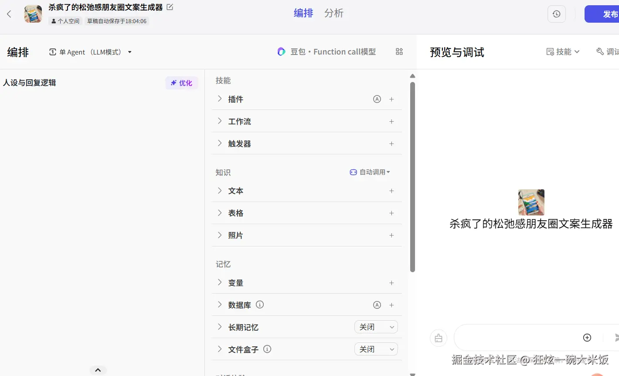Expand the 工作流 section
This screenshot has width=619, height=376.
pos(220,121)
